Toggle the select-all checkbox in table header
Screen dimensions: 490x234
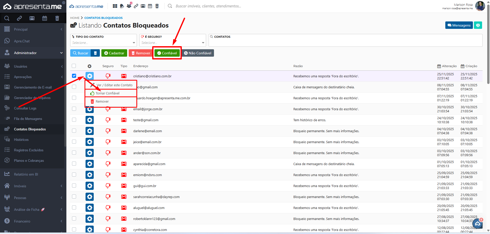[x=74, y=66]
